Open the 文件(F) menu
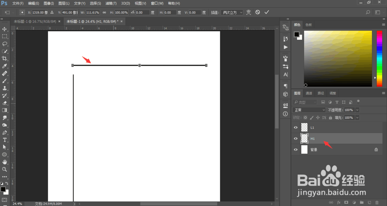Screen dimensions: 387x206 (18, 3)
